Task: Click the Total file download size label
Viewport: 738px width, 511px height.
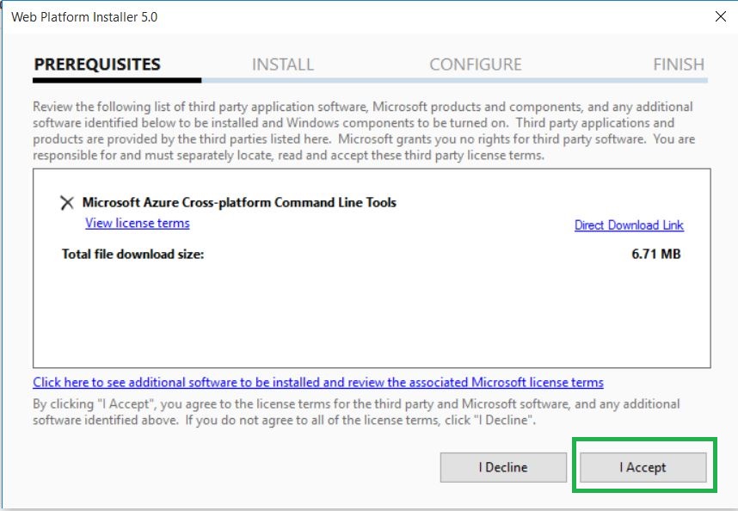Action: pos(132,254)
